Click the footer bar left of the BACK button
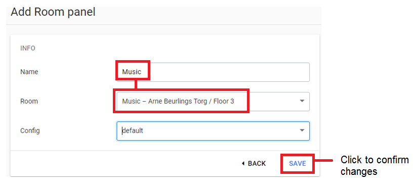Image resolution: width=415 pixels, height=187 pixels. click(x=124, y=163)
